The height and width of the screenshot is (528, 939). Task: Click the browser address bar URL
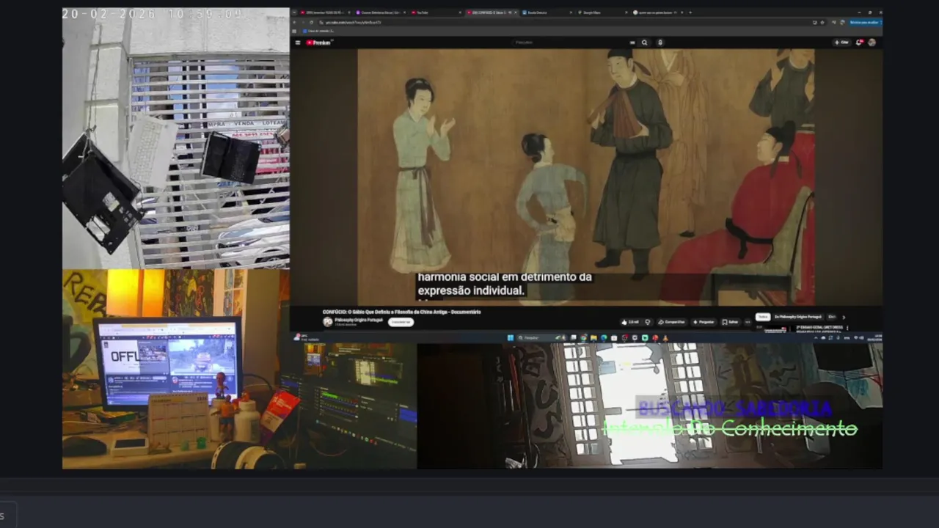[352, 22]
